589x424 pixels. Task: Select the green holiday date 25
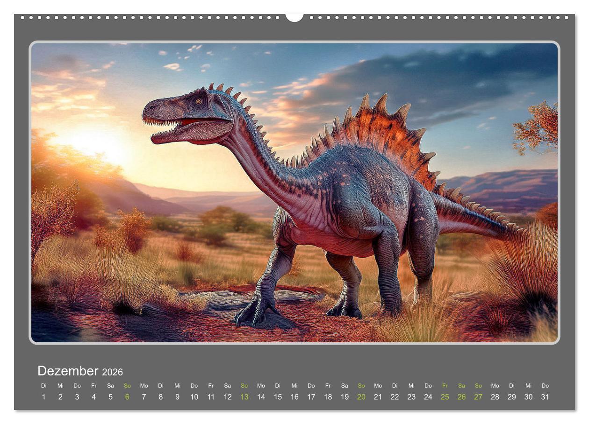pyautogui.click(x=445, y=397)
